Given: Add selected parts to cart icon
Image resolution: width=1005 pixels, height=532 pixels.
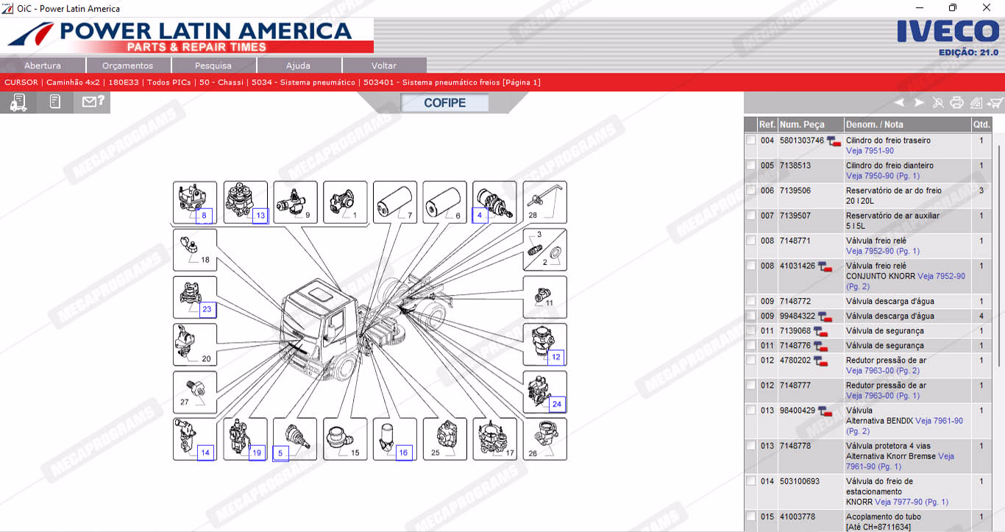Looking at the screenshot, I should (995, 103).
